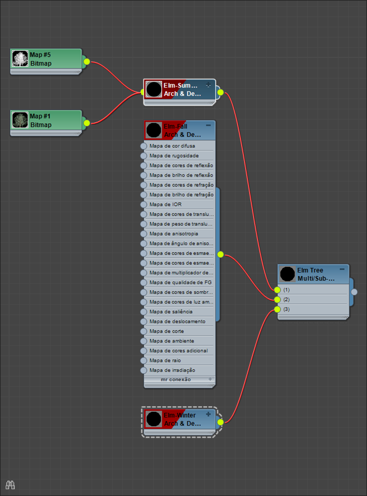Select the Map #5 Bitmap node title

[41, 59]
